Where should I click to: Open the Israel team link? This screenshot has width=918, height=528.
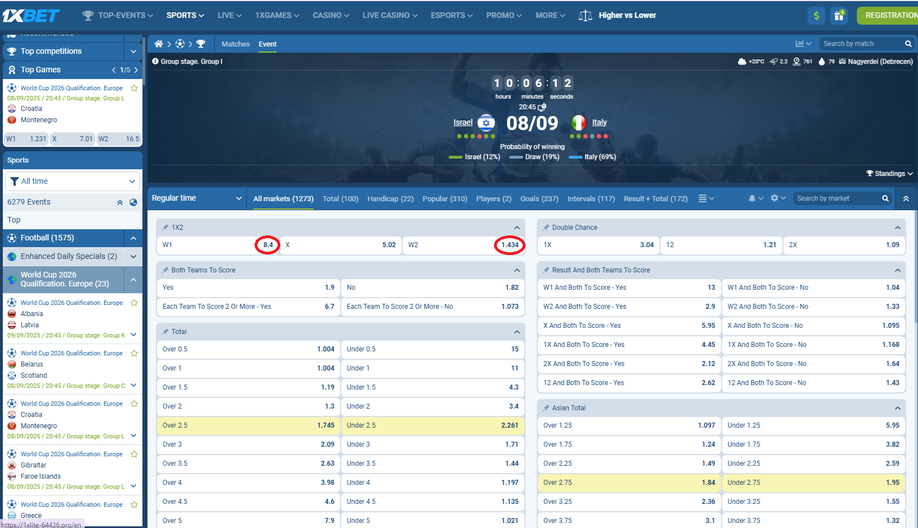[x=463, y=123]
